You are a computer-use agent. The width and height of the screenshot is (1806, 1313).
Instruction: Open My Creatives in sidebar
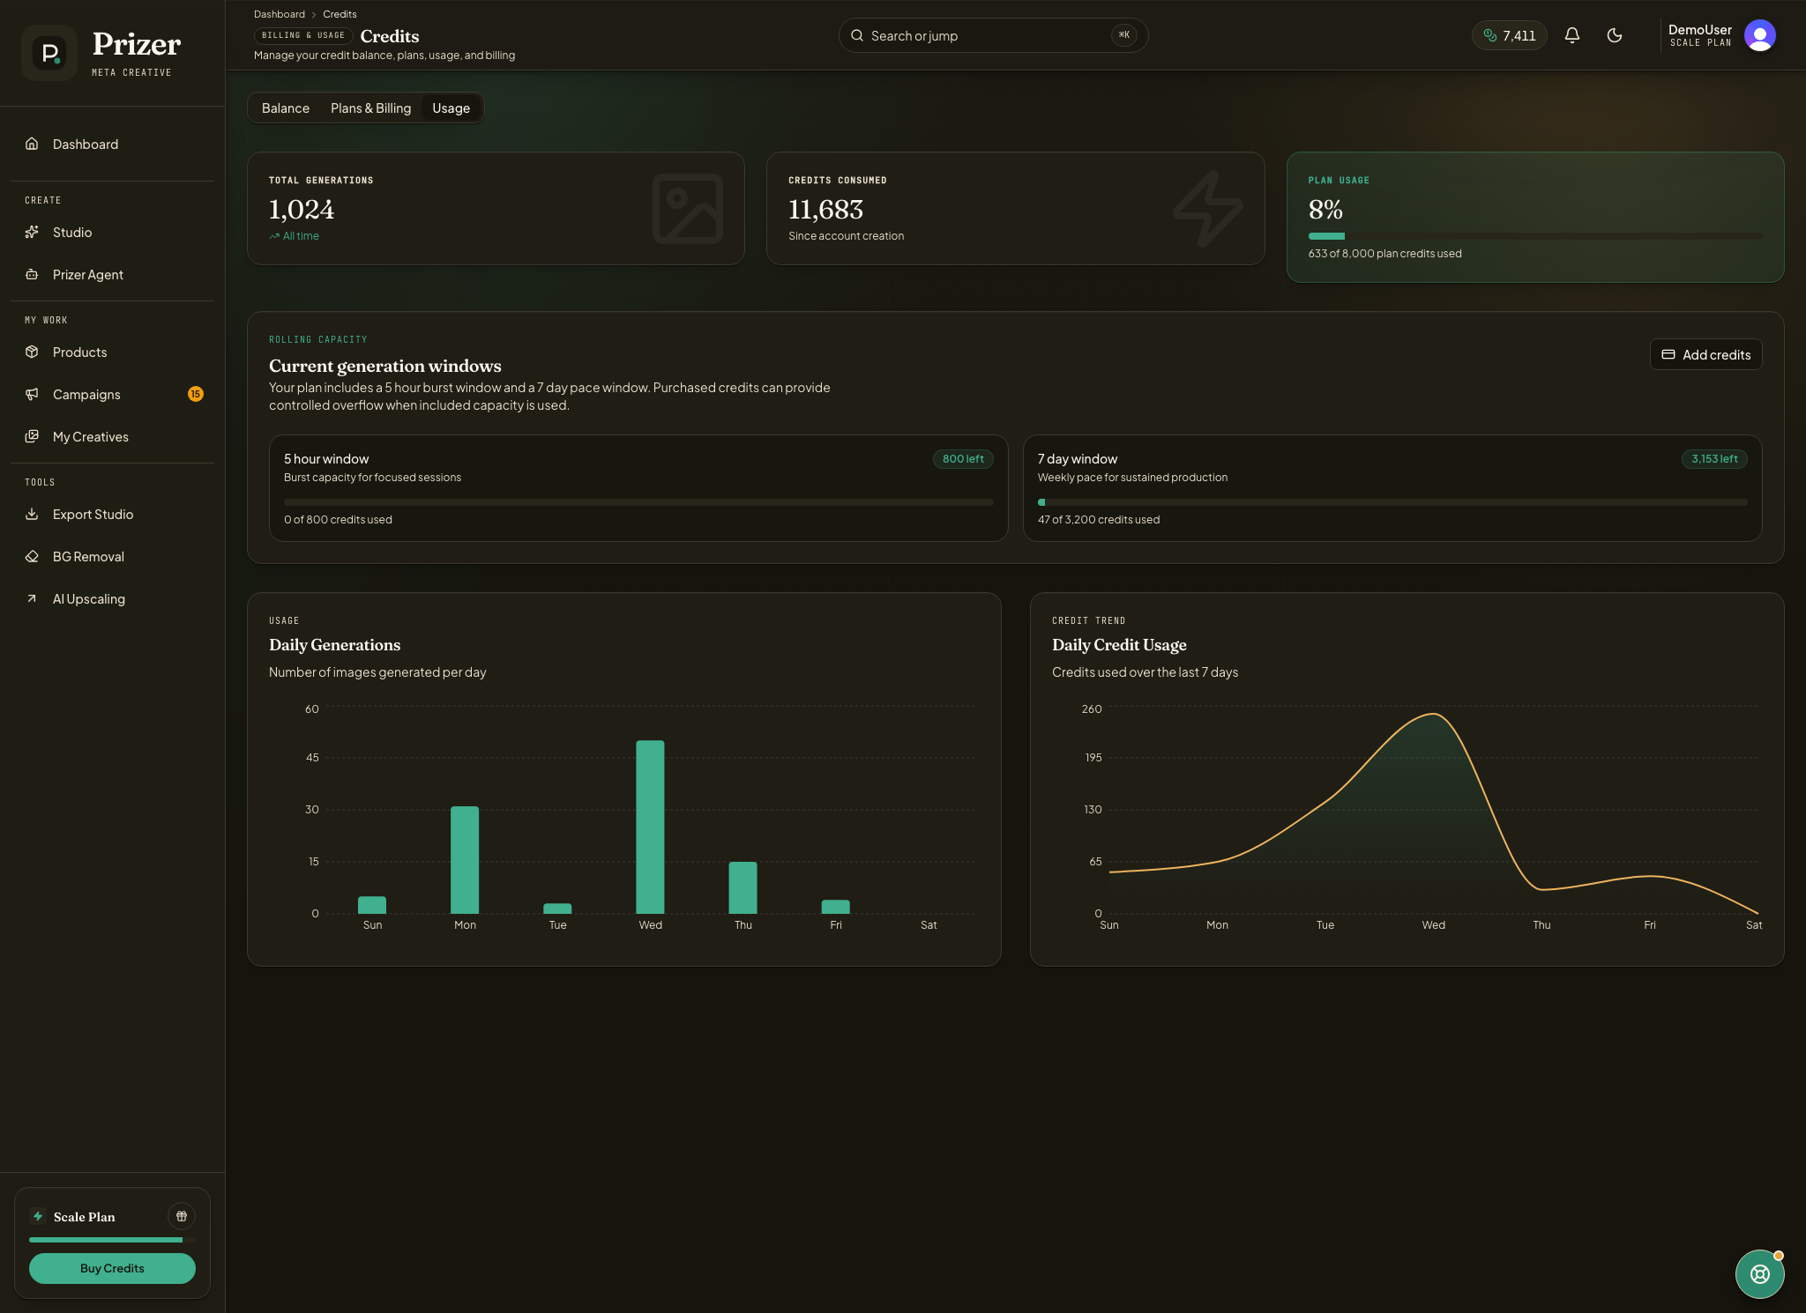click(112, 436)
